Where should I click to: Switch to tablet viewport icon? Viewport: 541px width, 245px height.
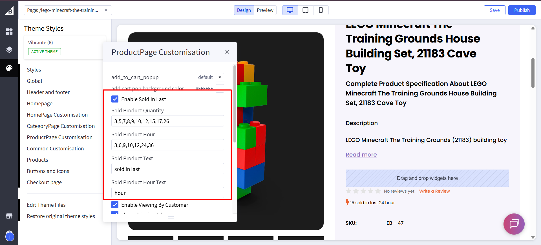(305, 10)
